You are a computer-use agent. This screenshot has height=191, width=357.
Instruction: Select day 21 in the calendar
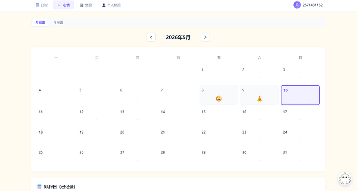coord(178,136)
